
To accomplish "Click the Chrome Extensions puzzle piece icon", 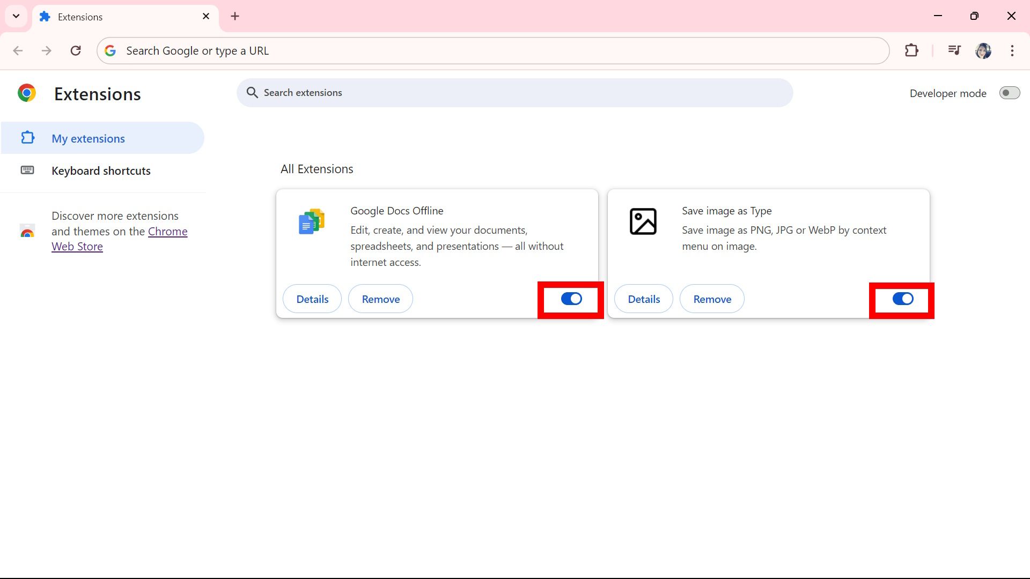I will click(x=912, y=50).
